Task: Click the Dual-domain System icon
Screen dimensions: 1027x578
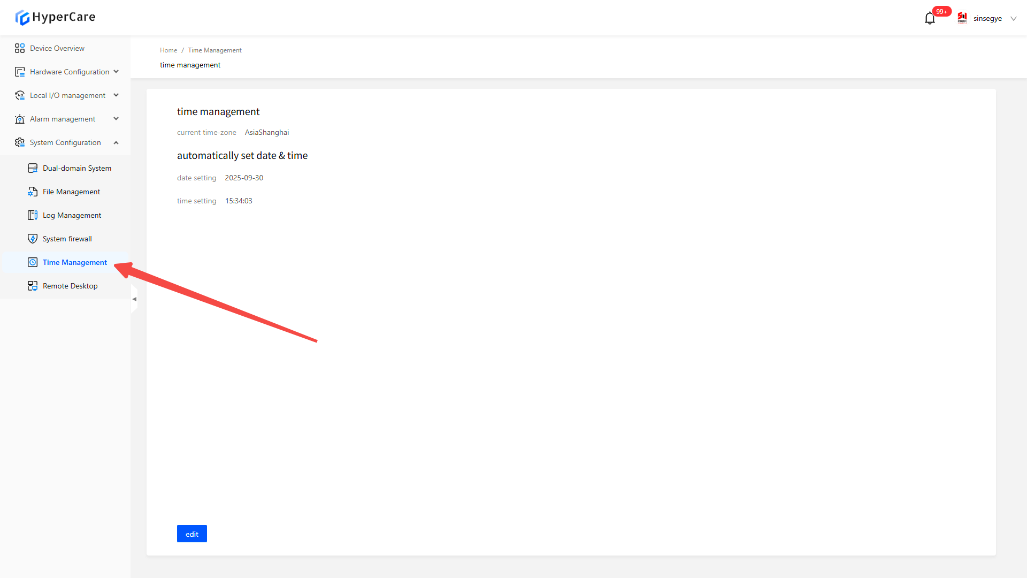Action: click(33, 168)
